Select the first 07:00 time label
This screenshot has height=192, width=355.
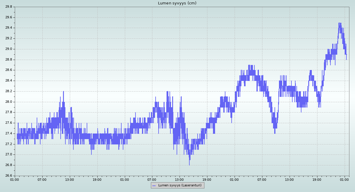42,180
